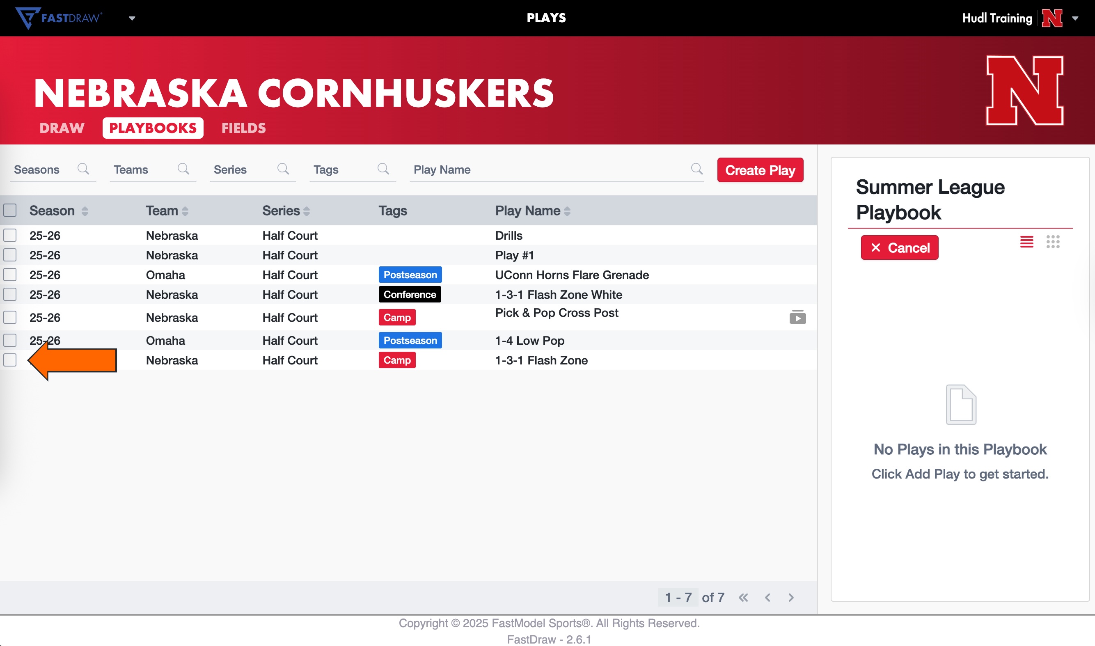This screenshot has width=1095, height=646.
Task: Check the 1-3-1 Flash Zone White checkbox
Action: tap(10, 295)
